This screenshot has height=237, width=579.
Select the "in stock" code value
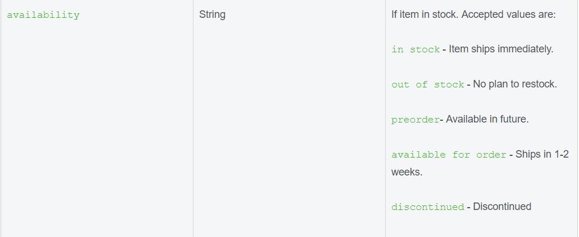pyautogui.click(x=416, y=49)
